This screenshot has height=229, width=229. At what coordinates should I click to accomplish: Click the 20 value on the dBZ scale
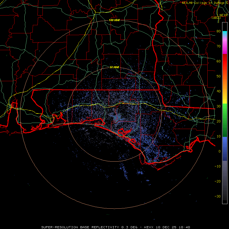tap(219, 121)
